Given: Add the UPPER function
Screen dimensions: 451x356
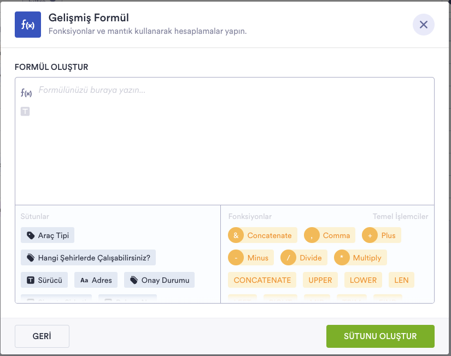Looking at the screenshot, I should click(x=320, y=280).
